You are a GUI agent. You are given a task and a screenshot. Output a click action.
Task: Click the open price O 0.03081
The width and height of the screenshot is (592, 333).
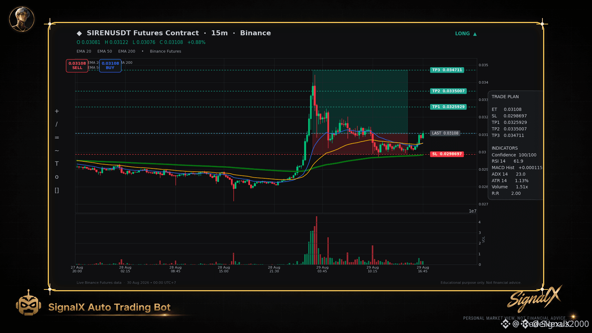tap(89, 42)
